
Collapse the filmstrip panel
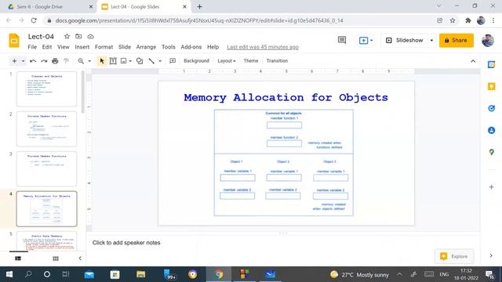(80, 258)
